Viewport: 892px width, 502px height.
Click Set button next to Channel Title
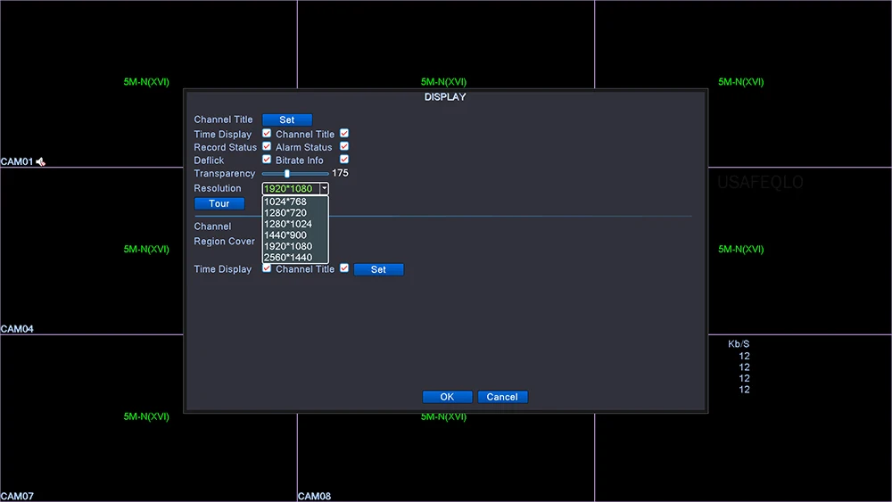pyautogui.click(x=286, y=120)
